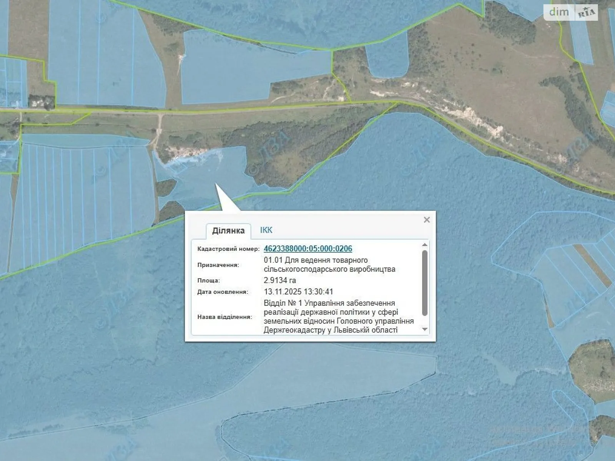This screenshot has height=461, width=615.
Task: Select the rounded parcel at top center-right
Action: [386, 58]
